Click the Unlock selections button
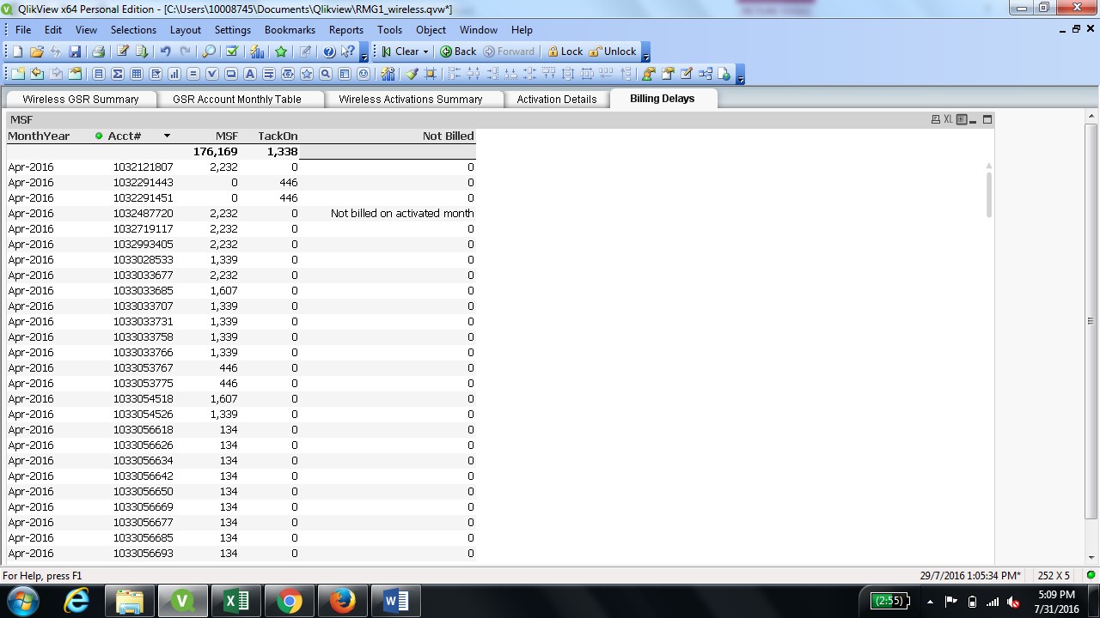 click(x=613, y=51)
